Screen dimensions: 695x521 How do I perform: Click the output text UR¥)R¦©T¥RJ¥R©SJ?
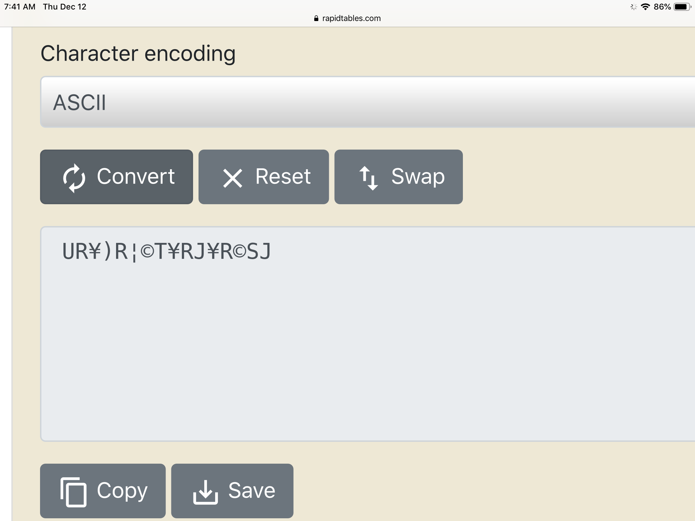point(166,252)
